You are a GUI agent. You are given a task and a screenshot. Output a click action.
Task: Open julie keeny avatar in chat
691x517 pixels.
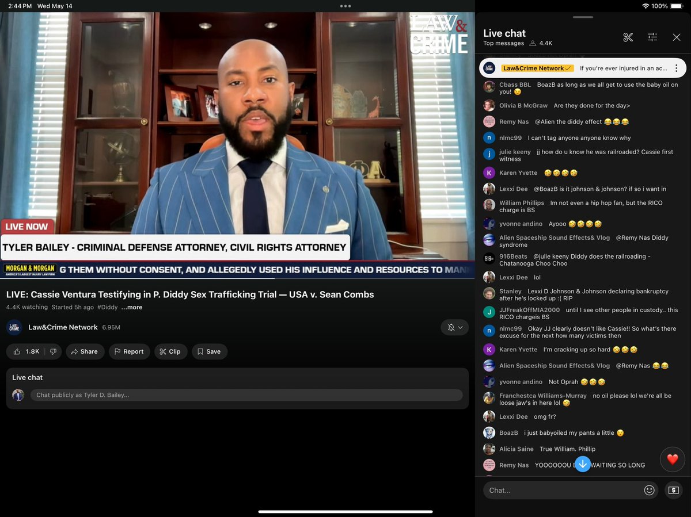489,154
